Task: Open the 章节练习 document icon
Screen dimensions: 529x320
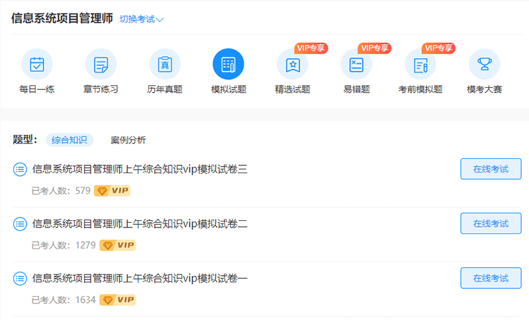Action: [x=101, y=65]
